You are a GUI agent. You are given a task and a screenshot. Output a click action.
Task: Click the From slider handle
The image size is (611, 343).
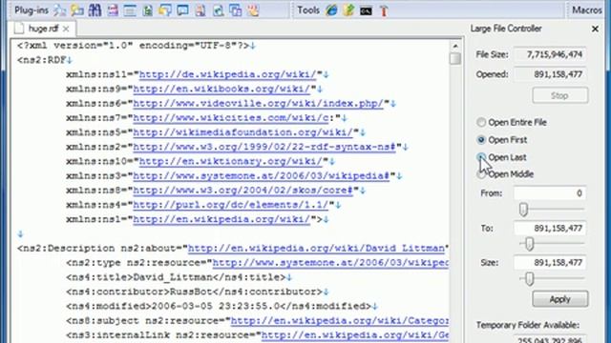[523, 210]
